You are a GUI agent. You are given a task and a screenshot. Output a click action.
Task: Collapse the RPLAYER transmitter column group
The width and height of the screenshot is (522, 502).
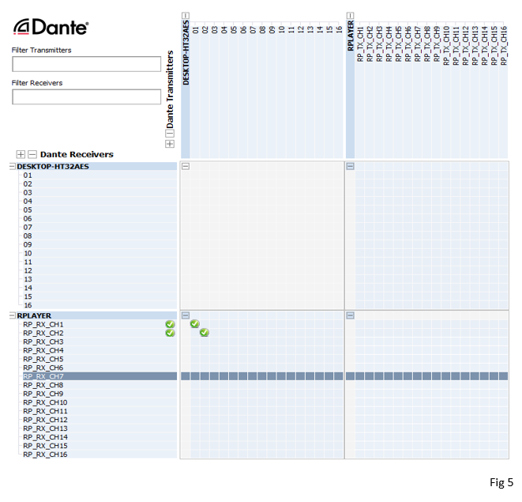[x=350, y=16]
